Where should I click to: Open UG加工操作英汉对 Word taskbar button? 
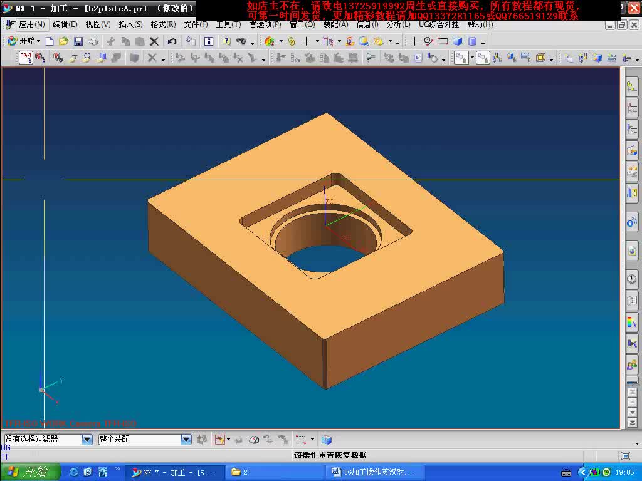click(x=375, y=472)
